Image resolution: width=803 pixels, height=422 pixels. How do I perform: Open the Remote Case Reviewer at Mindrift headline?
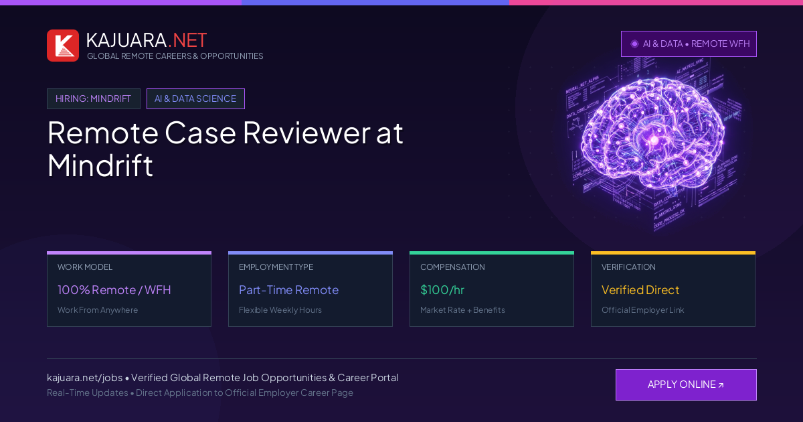click(225, 149)
